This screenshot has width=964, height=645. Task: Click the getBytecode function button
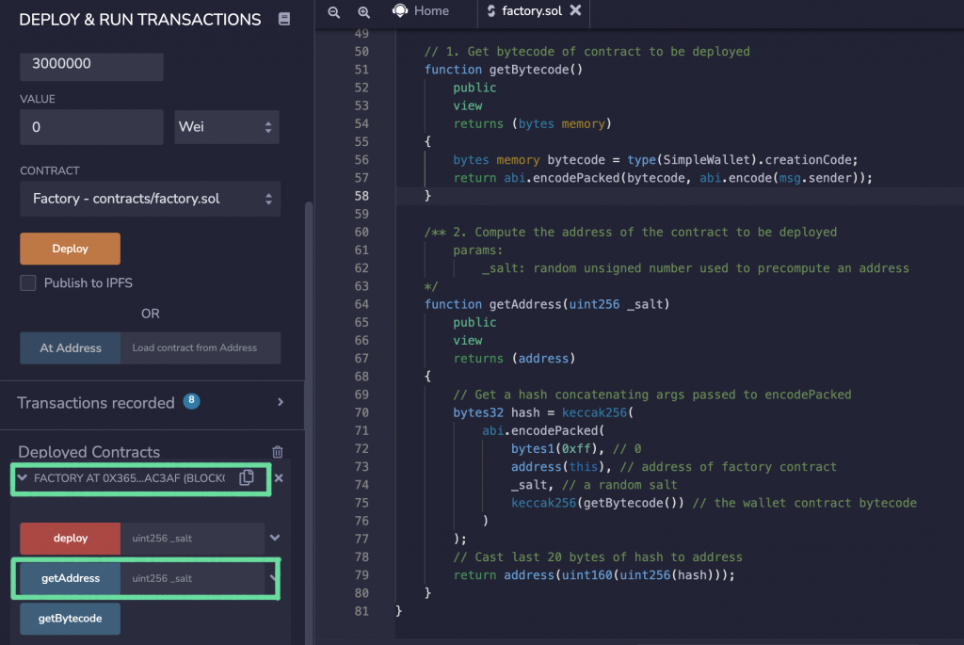click(70, 619)
